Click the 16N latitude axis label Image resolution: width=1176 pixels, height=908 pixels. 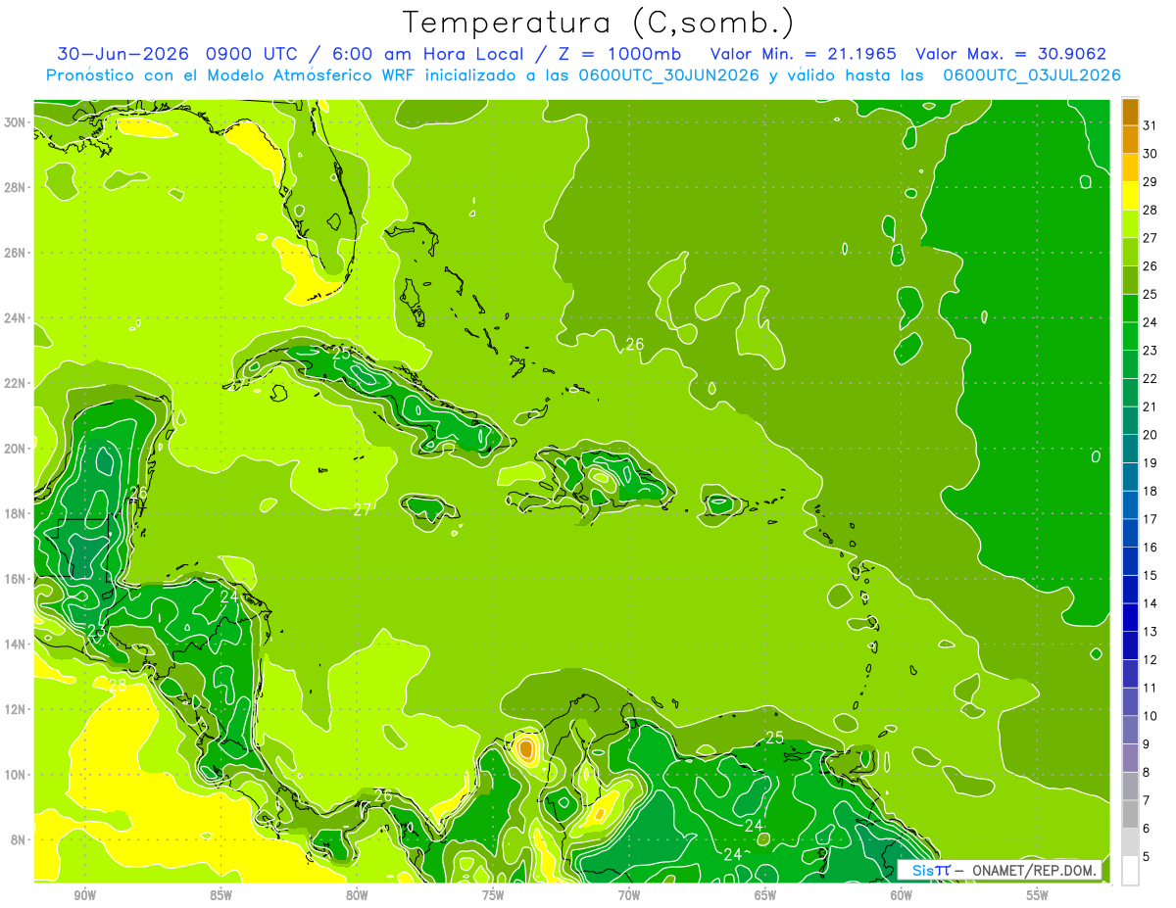pyautogui.click(x=17, y=579)
